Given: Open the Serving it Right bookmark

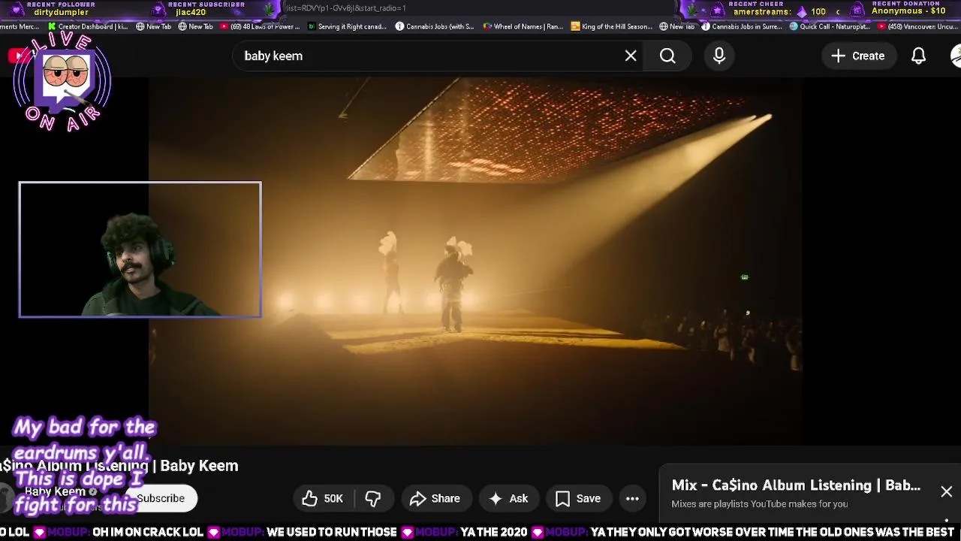Looking at the screenshot, I should [x=347, y=26].
